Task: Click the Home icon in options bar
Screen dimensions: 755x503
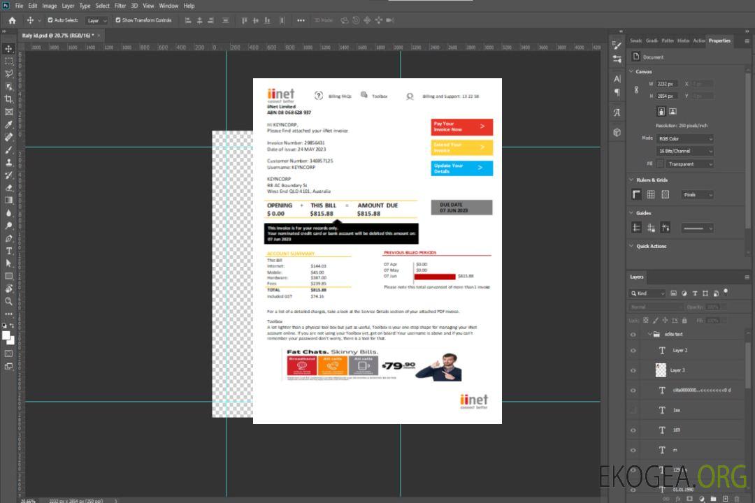Action: tap(12, 20)
